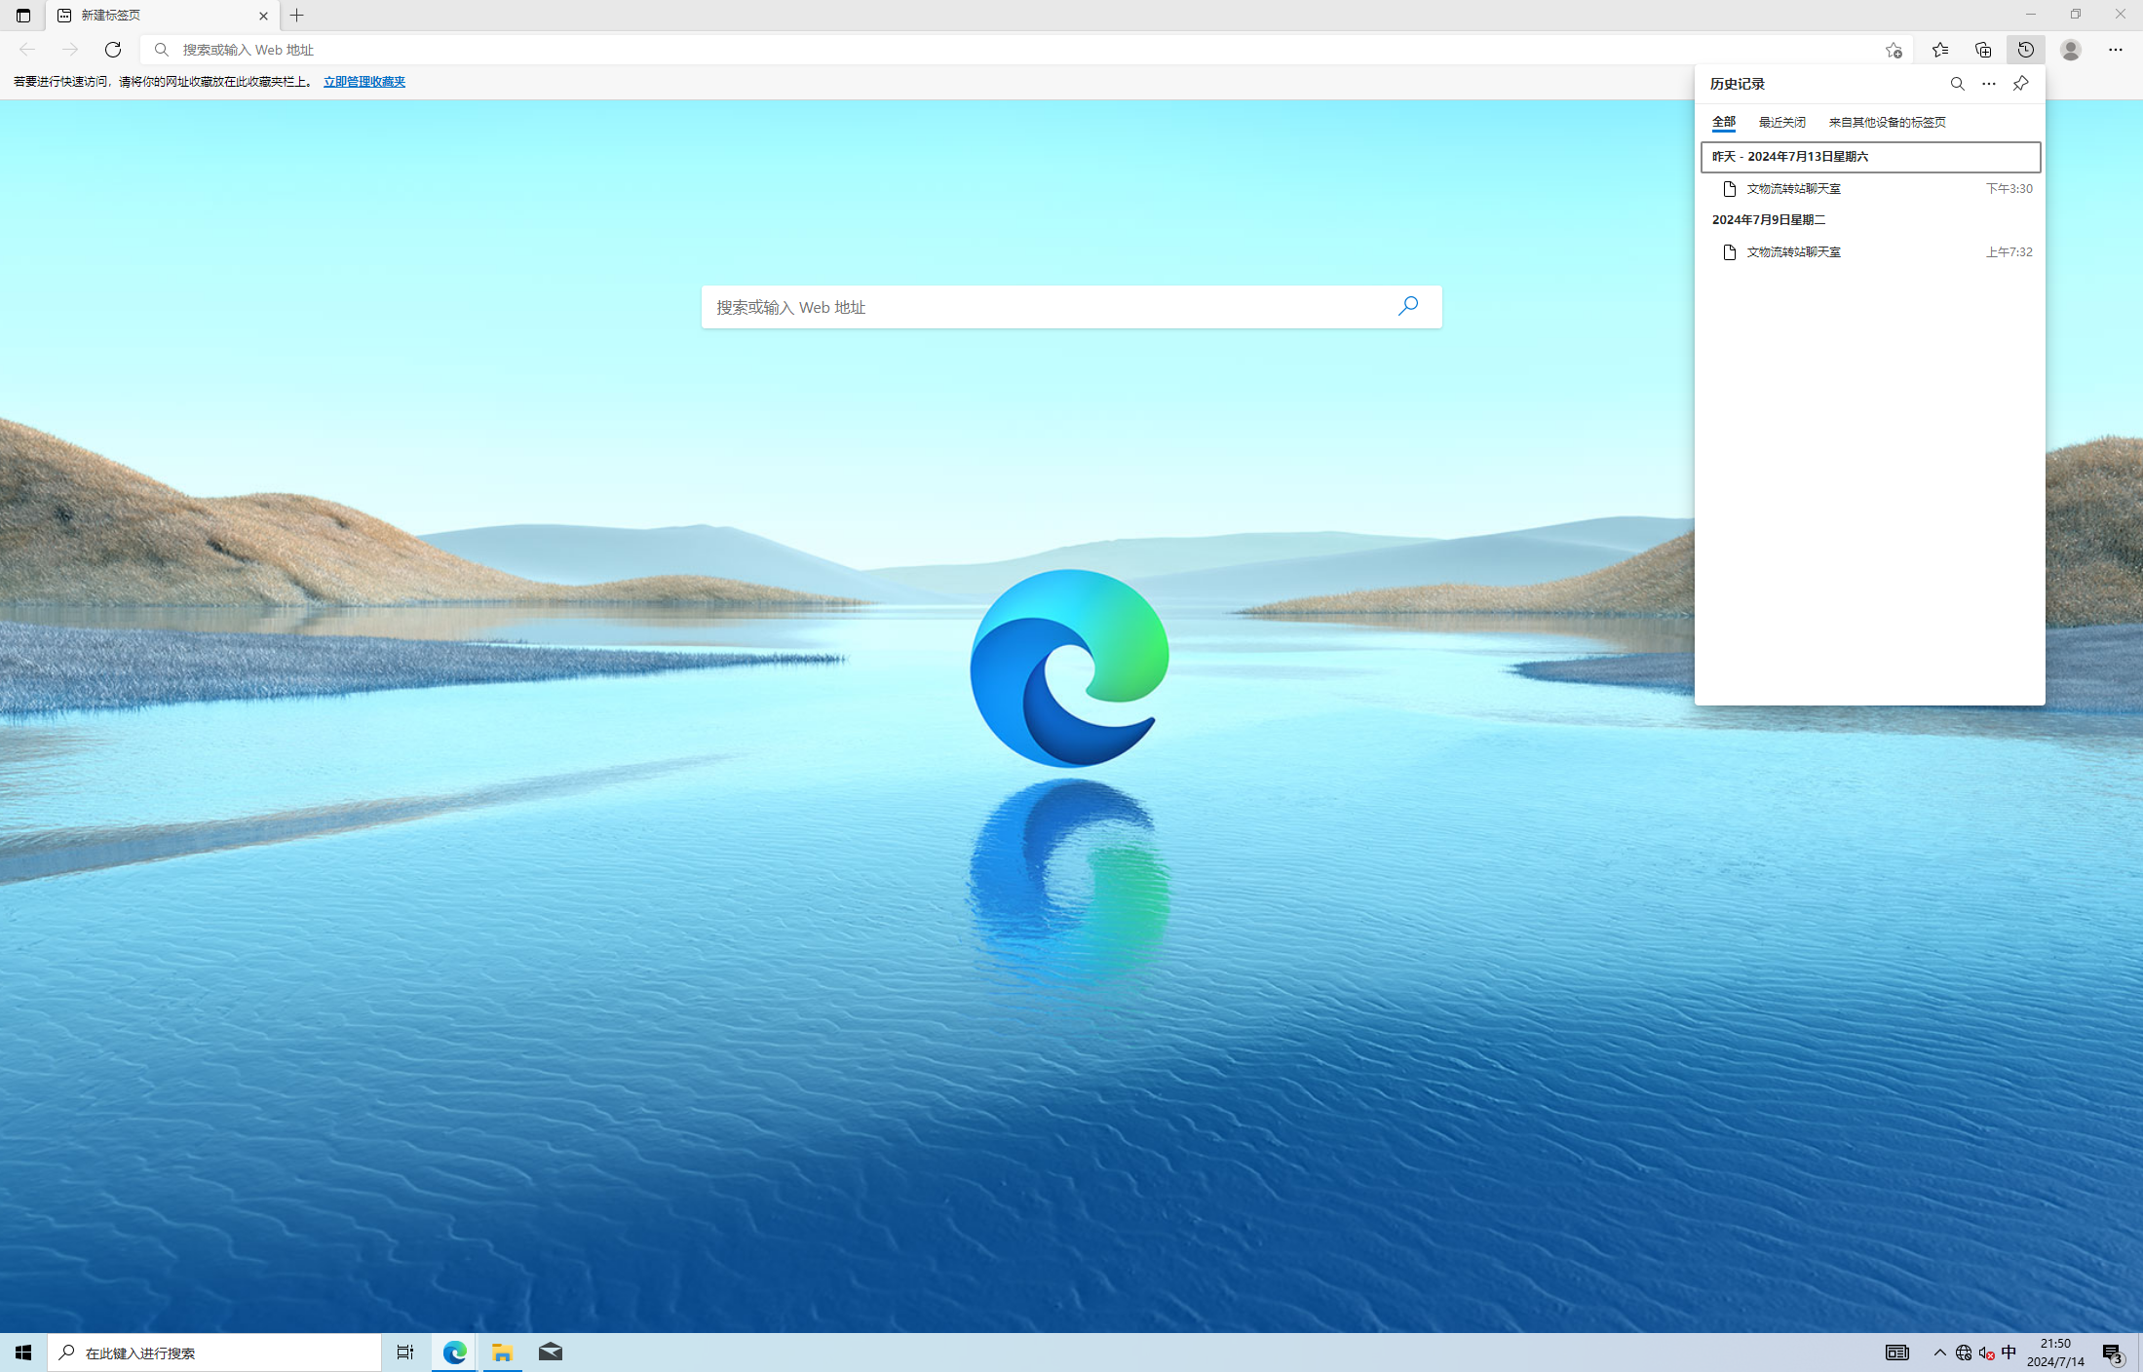
Task: Expand hidden system tray icons
Action: pos(1940,1353)
